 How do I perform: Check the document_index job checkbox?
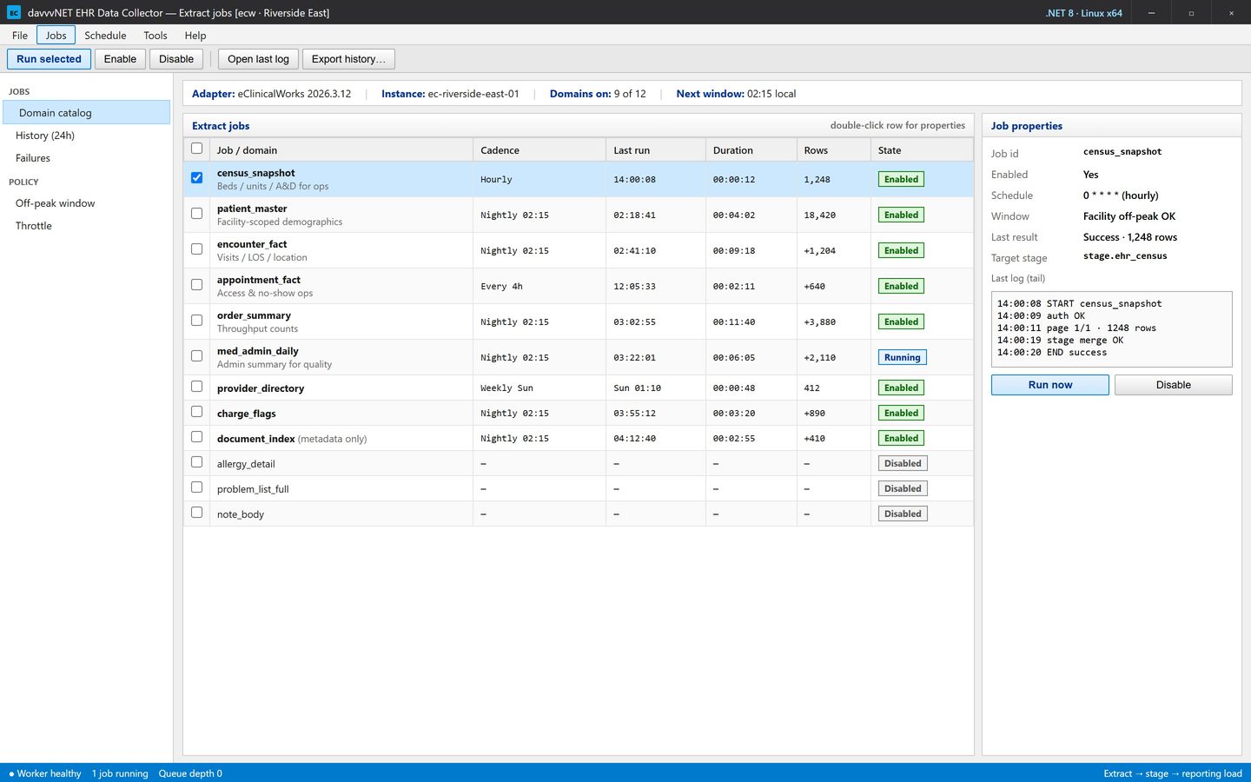(197, 437)
